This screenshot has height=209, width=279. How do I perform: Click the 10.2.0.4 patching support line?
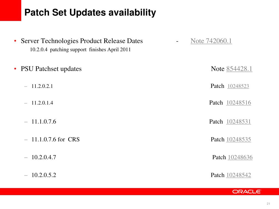tap(80, 50)
